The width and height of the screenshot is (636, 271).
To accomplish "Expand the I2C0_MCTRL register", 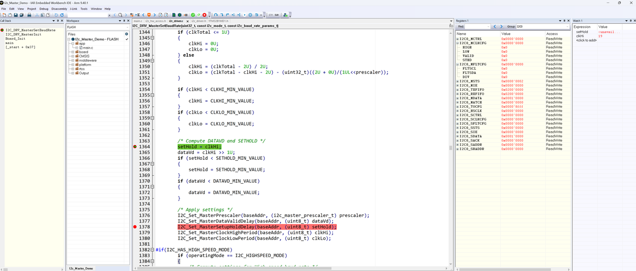I will tap(458, 39).
